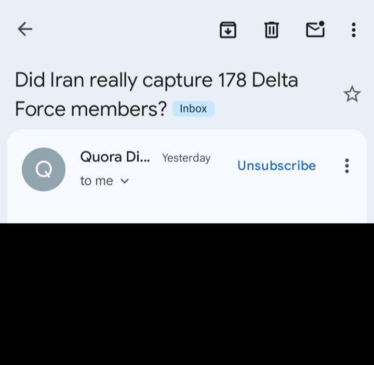Viewport: 374px width, 365px height.
Task: Click the "Force members?" subject text
Action: tap(90, 109)
